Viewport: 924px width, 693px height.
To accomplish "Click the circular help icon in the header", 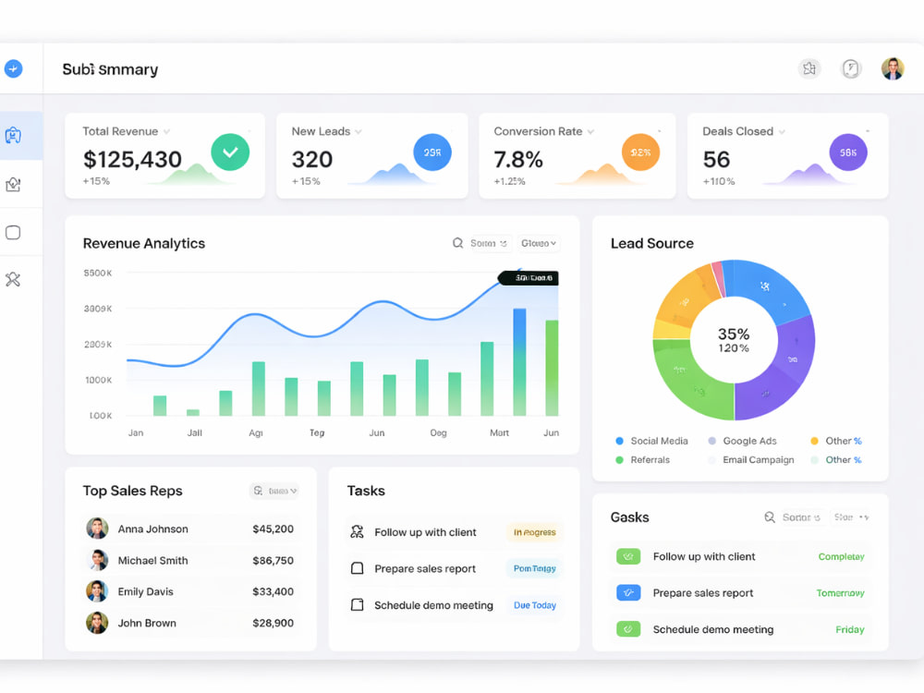I will coord(851,69).
